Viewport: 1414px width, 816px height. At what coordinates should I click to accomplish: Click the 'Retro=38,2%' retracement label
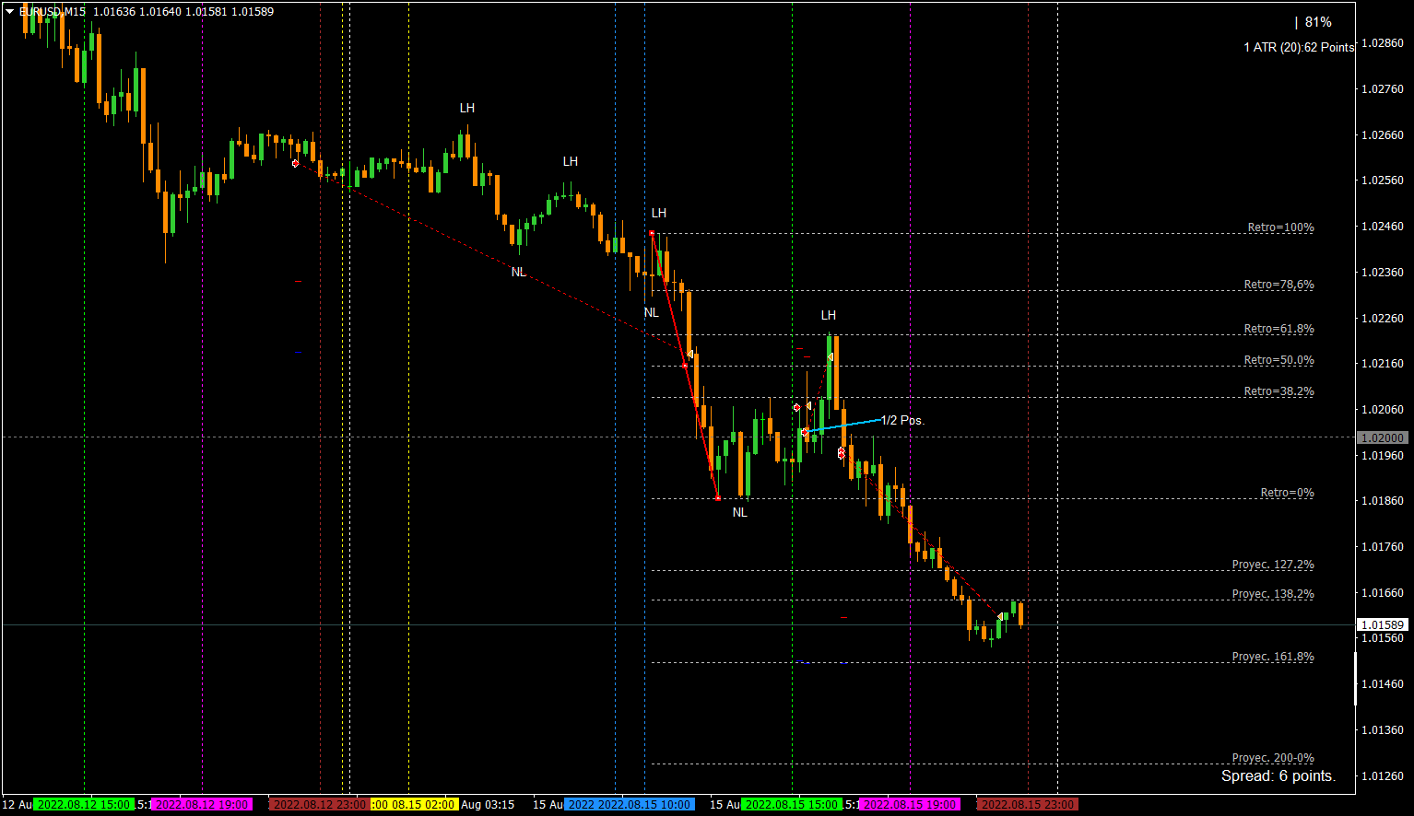click(1278, 391)
